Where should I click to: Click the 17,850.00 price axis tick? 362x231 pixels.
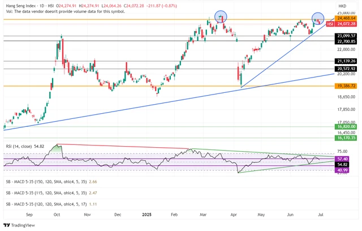click(x=346, y=109)
